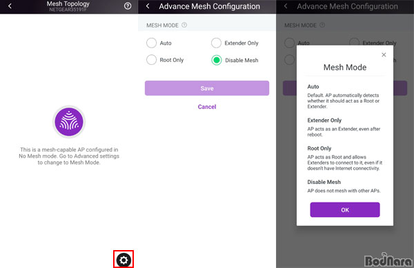Click the MESH MODE section label
The width and height of the screenshot is (414, 268).
tap(162, 25)
